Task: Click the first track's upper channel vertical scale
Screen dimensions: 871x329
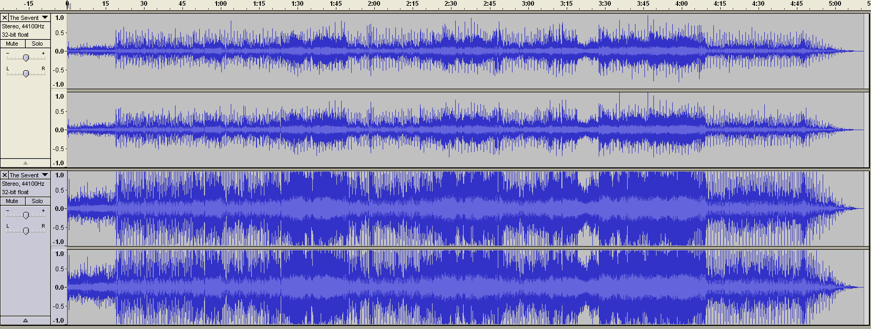Action: 59,51
